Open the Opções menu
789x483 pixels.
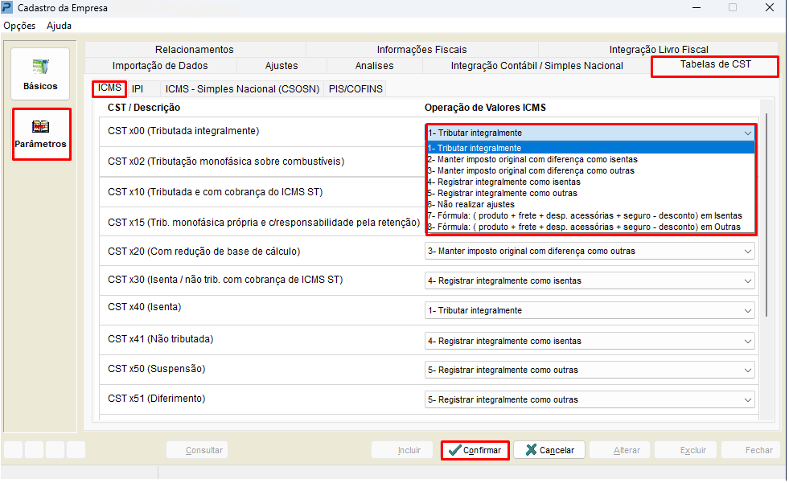(19, 26)
